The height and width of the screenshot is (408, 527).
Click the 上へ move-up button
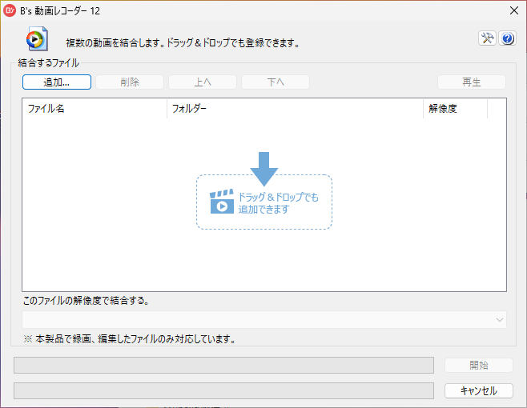click(x=203, y=82)
